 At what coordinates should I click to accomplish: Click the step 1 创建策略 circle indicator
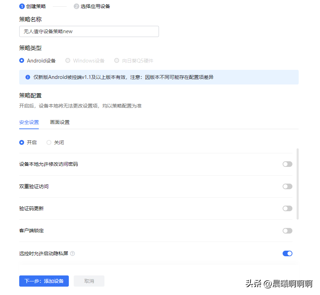coord(21,6)
